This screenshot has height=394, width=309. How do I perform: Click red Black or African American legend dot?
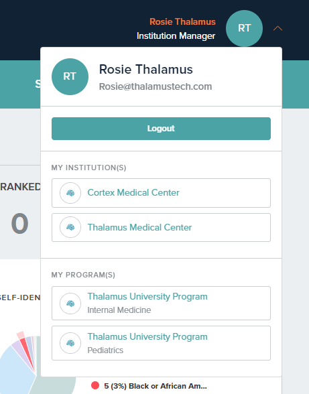click(x=95, y=385)
